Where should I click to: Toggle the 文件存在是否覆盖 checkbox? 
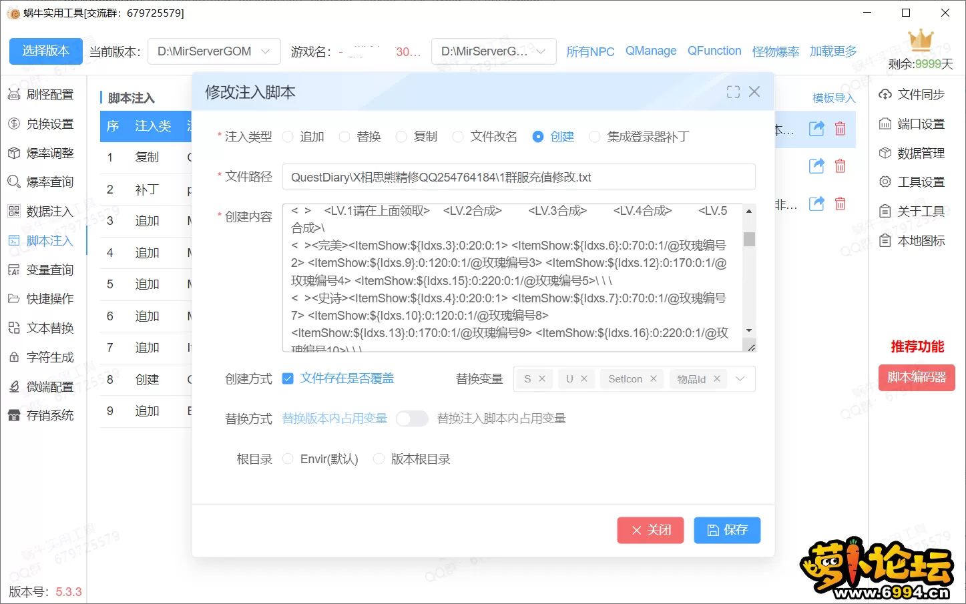coord(288,378)
